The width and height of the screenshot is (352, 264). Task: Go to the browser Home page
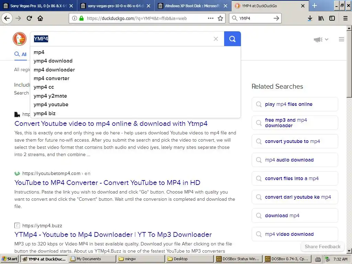pos(40,18)
